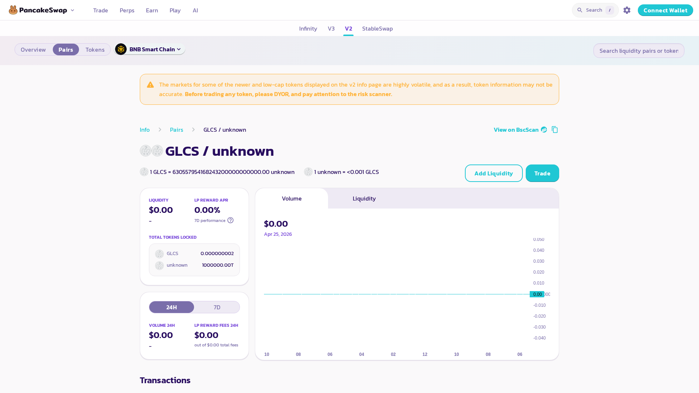This screenshot has width=699, height=393.
Task: Click the 'GLCS / unknown' page title
Action: point(220,151)
